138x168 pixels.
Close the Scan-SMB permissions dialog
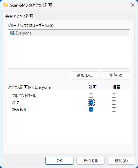point(133,5)
